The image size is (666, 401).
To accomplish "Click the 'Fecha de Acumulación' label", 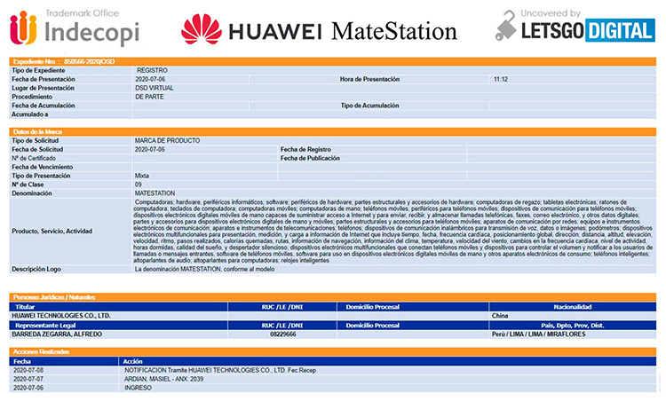I will [44, 106].
